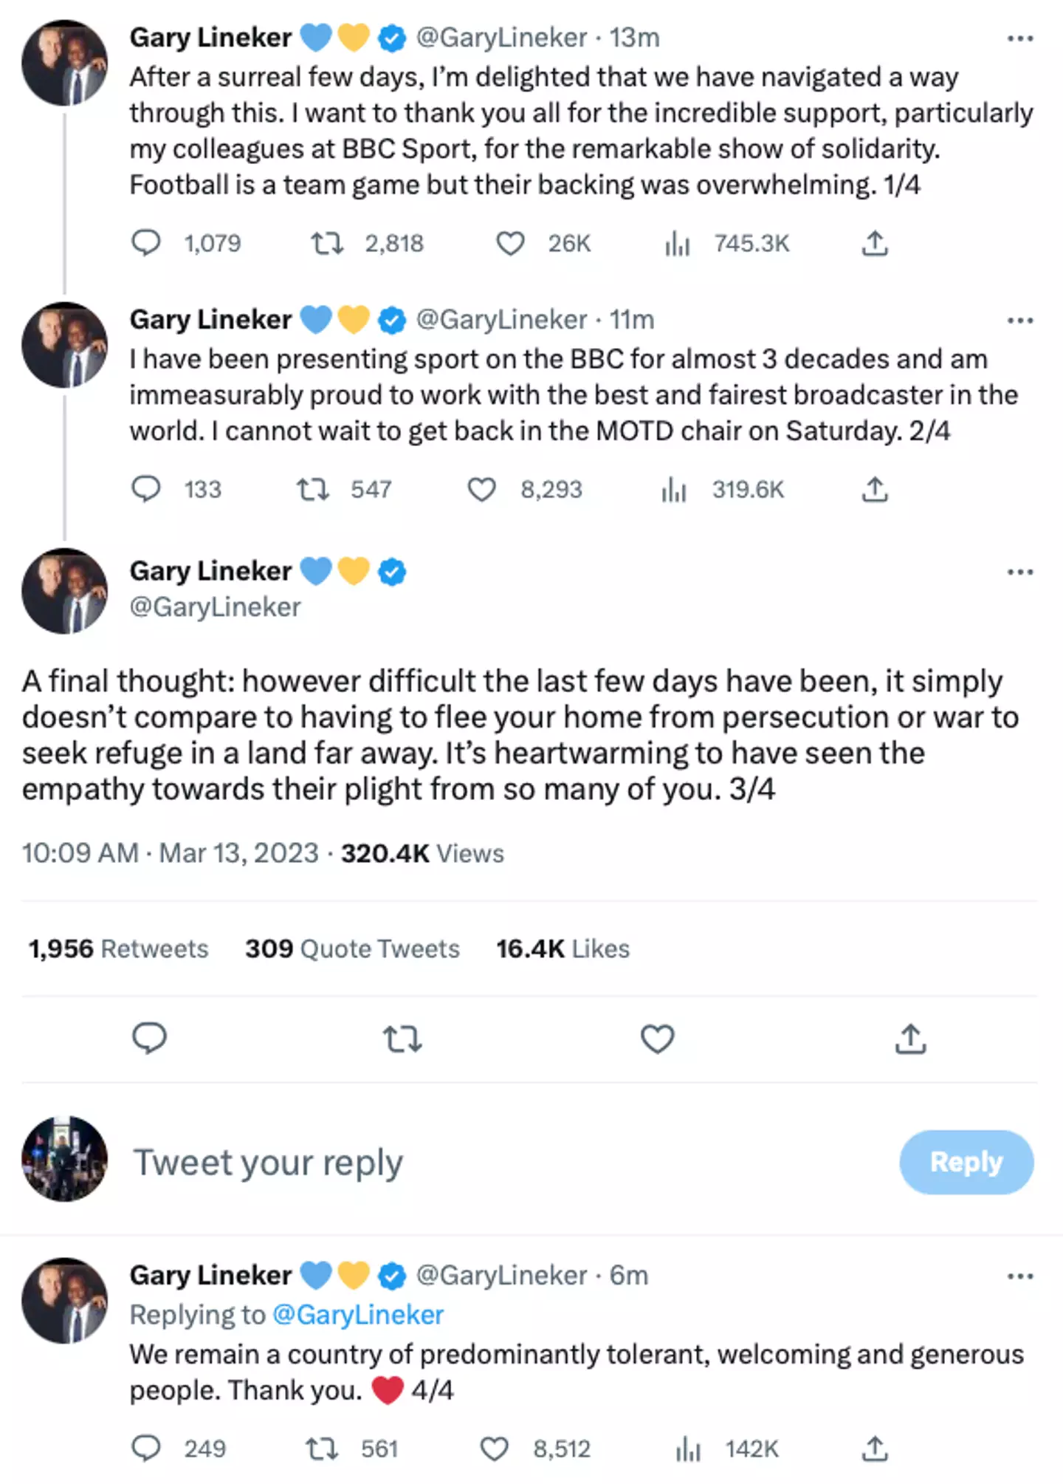This screenshot has height=1484, width=1063.
Task: Share the main 3/4 tweet
Action: pos(910,1039)
